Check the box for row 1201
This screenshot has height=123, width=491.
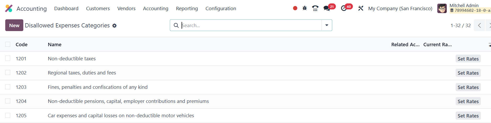(8, 58)
